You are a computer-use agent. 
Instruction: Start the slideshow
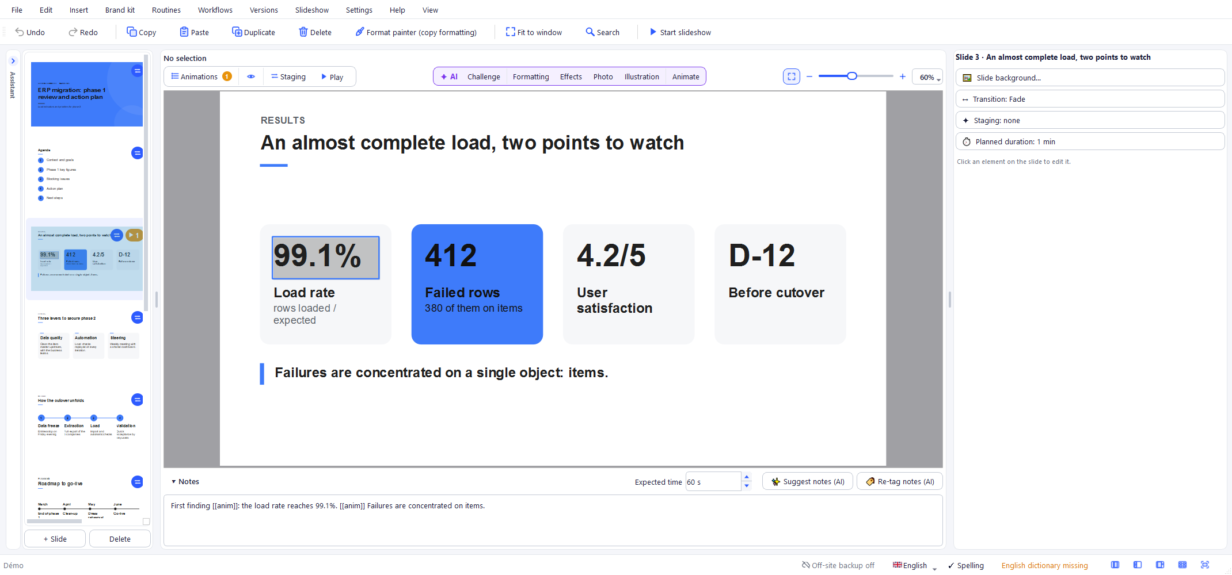pyautogui.click(x=680, y=32)
